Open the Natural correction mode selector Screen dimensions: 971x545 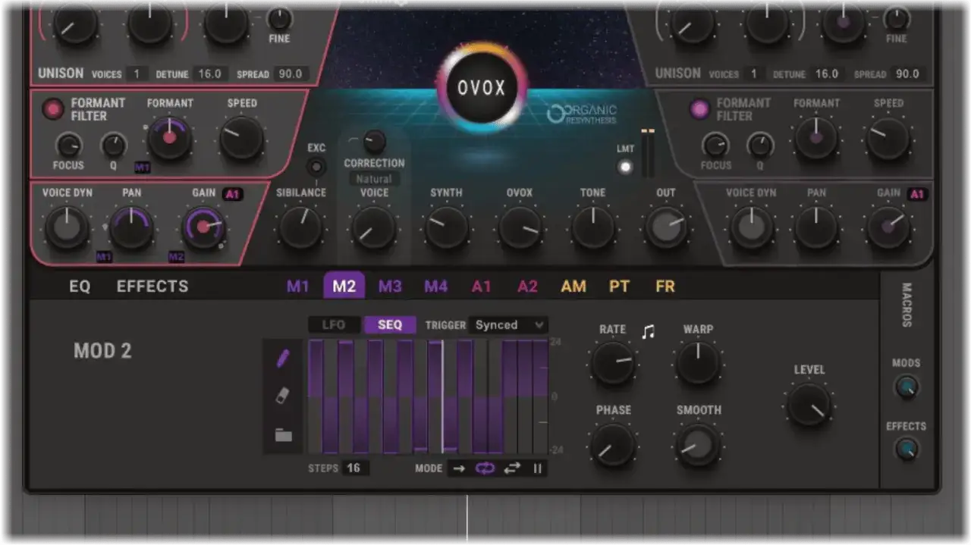click(374, 180)
